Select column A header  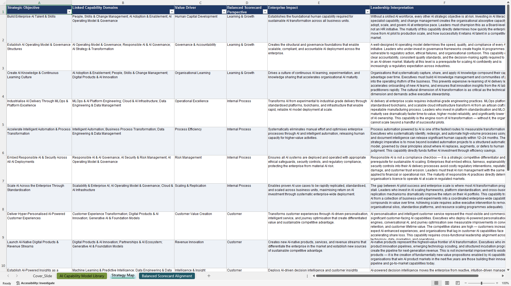pos(39,3)
